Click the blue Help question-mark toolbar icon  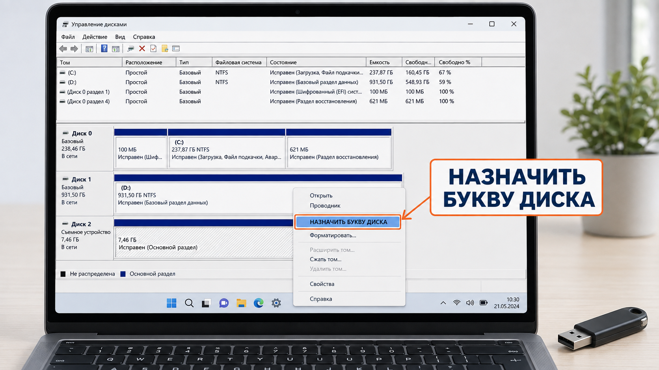104,48
